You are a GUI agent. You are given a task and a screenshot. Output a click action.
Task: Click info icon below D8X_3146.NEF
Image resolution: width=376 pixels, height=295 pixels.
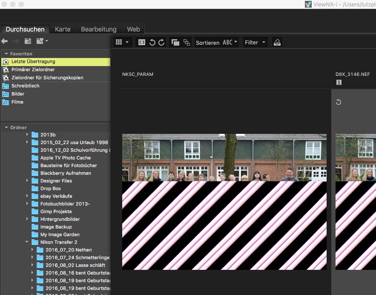click(339, 82)
